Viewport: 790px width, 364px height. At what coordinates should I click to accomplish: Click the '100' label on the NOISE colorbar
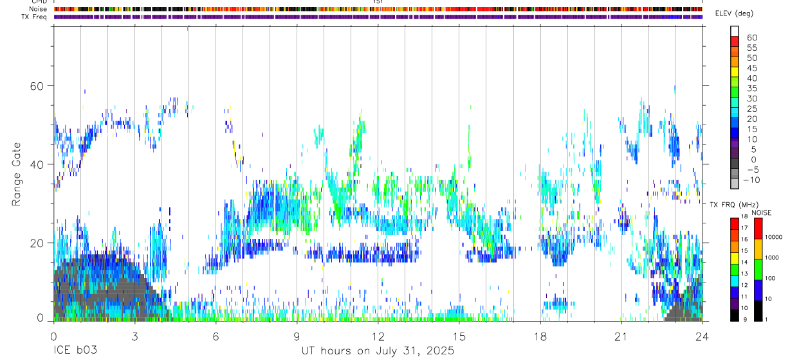pos(771,279)
